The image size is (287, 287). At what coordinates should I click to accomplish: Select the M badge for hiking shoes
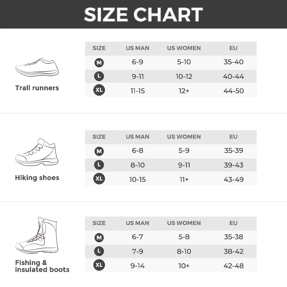tap(99, 151)
